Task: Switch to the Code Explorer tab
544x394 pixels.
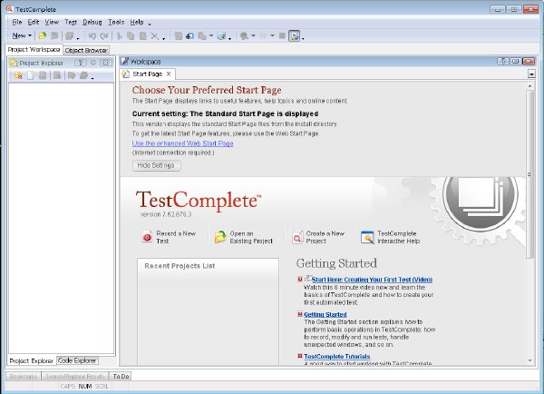Action: (77, 360)
